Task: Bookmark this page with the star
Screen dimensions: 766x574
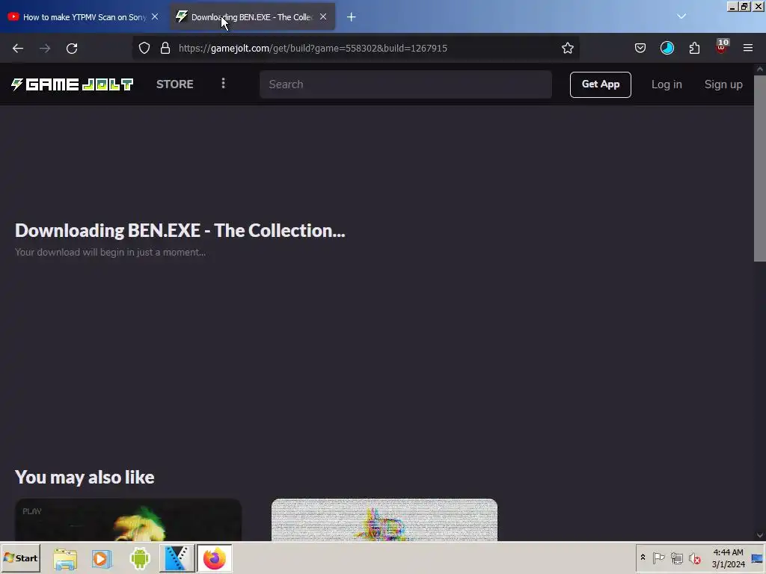Action: [567, 48]
